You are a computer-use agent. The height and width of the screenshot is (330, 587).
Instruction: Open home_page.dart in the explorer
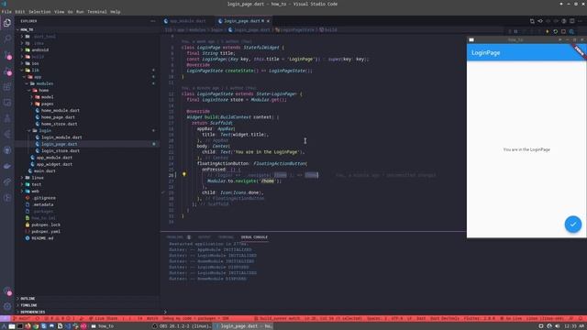[87, 117]
